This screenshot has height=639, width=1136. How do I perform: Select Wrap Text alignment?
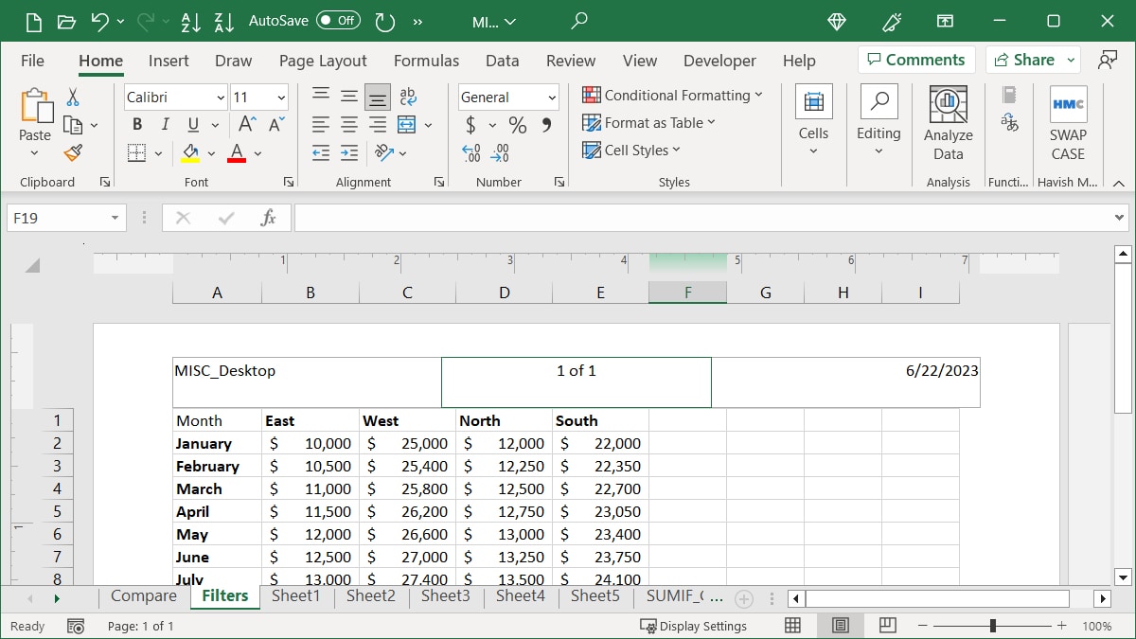407,96
